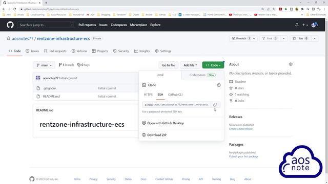Click Download ZIP
The width and height of the screenshot is (328, 184).
coord(154,135)
